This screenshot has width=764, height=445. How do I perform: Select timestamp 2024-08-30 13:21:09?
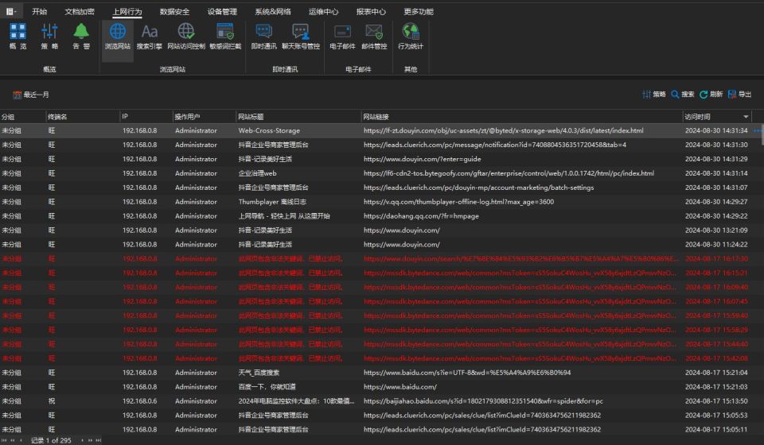[x=715, y=230]
